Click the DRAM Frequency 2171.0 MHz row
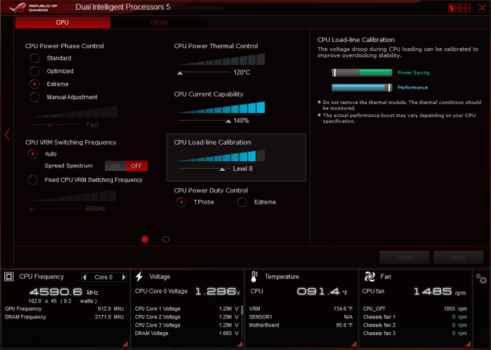The image size is (491, 350). click(x=65, y=317)
